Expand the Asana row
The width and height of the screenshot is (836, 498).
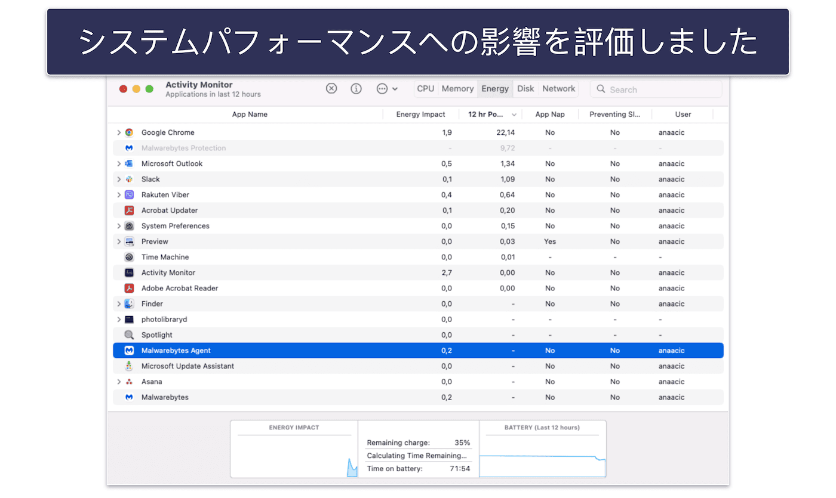tap(119, 382)
